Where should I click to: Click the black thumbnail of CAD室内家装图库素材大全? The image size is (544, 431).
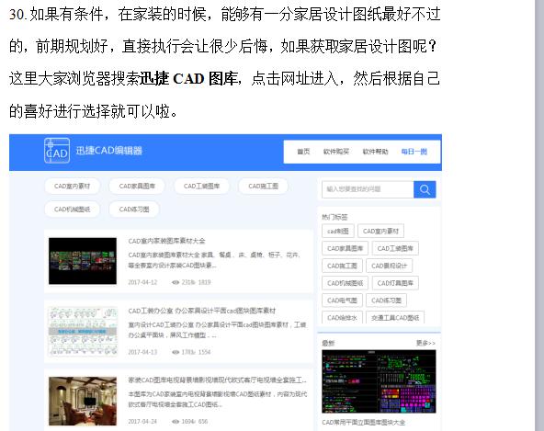(83, 261)
